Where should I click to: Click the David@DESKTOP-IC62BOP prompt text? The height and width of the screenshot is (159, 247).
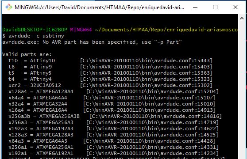pyautogui.click(x=35, y=30)
